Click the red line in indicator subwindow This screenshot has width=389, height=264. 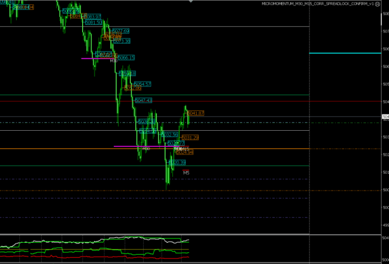click(x=94, y=257)
